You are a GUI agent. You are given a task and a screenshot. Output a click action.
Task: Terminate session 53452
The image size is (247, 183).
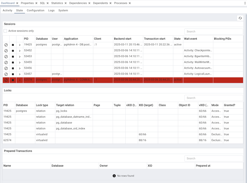[12, 51]
